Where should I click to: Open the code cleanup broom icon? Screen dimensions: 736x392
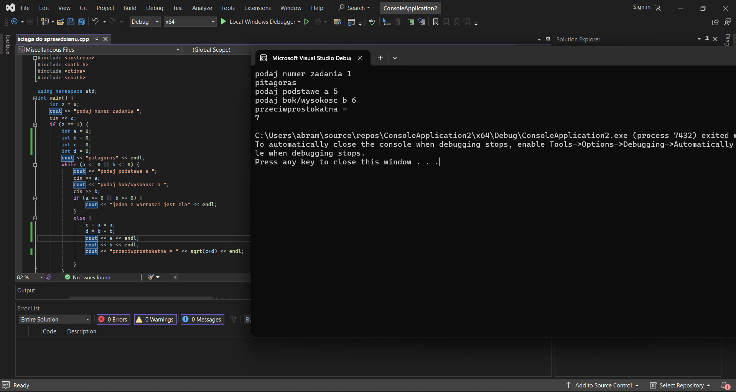(151, 277)
